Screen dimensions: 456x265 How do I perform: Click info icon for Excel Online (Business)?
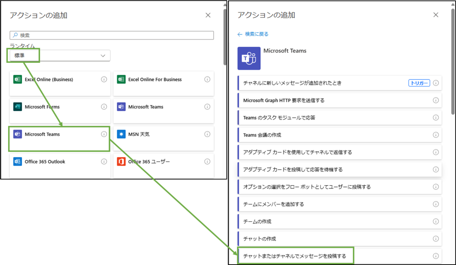tap(104, 79)
